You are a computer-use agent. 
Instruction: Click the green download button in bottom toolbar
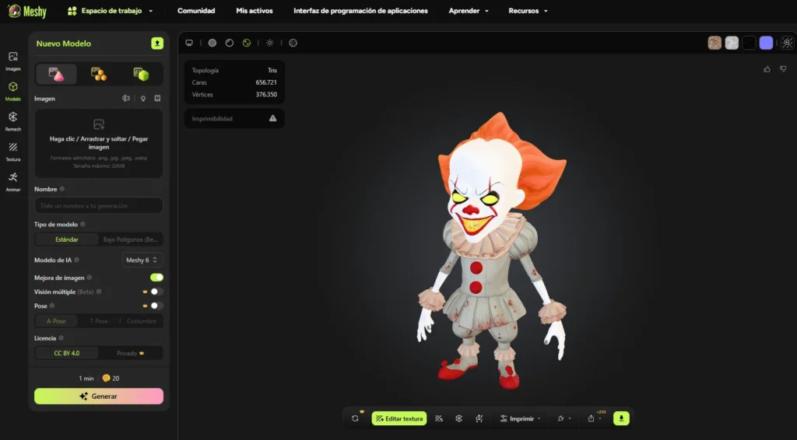(x=621, y=419)
